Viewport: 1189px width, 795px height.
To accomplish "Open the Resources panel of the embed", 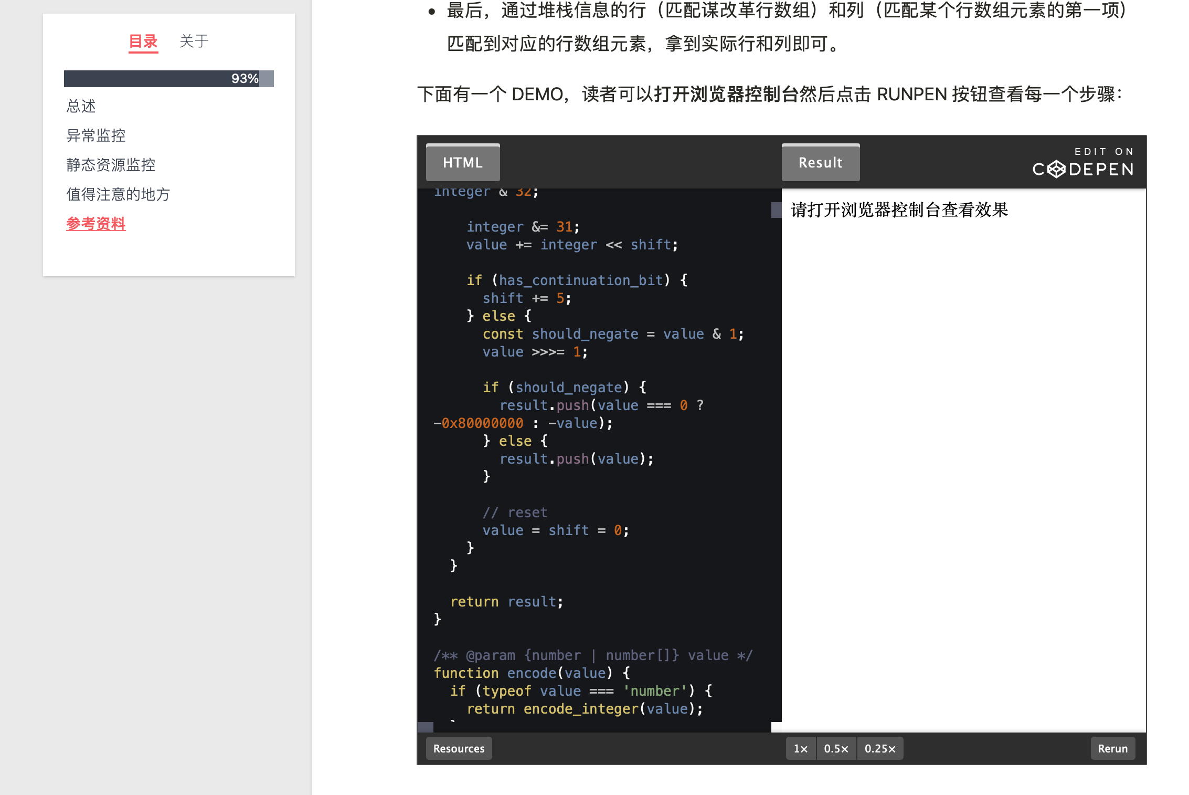I will [459, 748].
